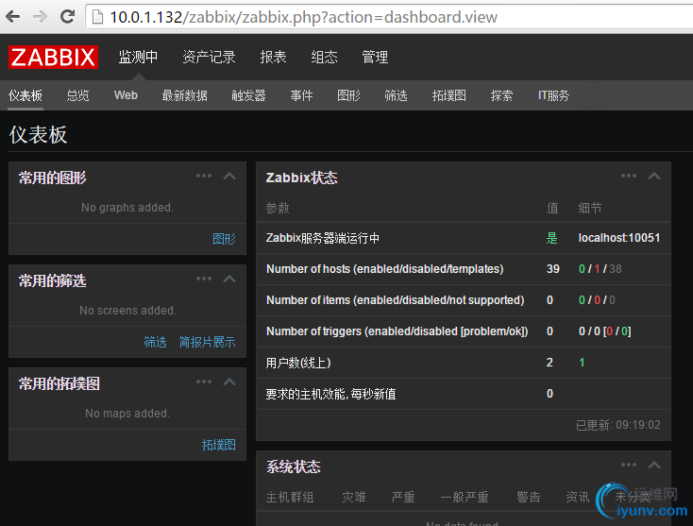693x526 pixels.
Task: Click the 简报片展示 link
Action: pyautogui.click(x=208, y=342)
